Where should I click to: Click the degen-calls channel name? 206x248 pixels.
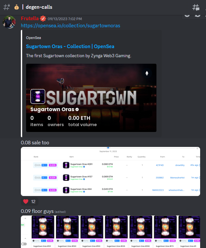pyautogui.click(x=39, y=7)
